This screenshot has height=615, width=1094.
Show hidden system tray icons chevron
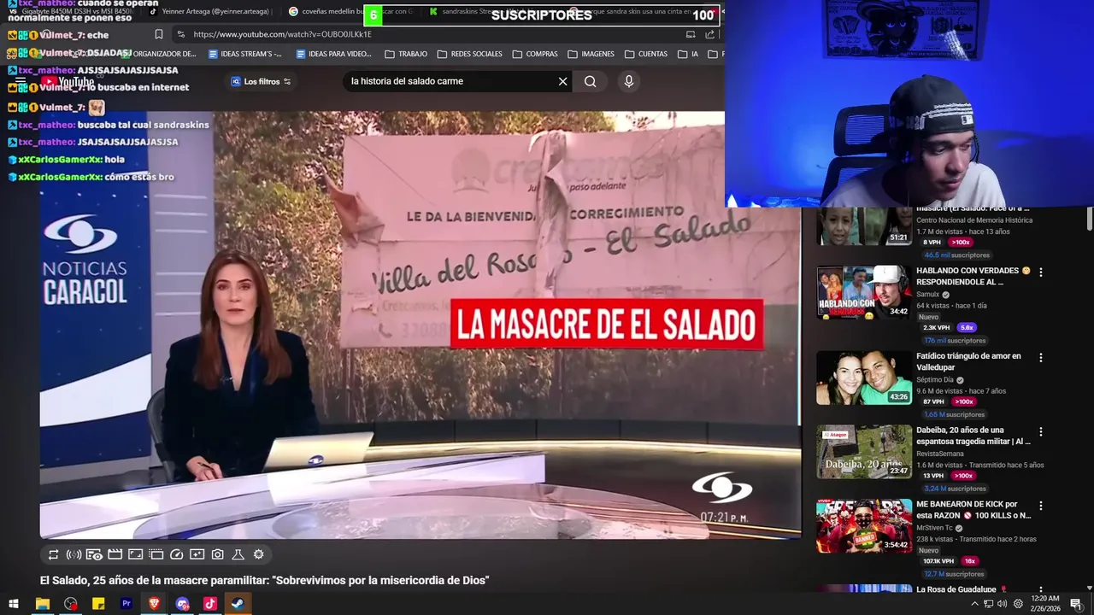pyautogui.click(x=974, y=604)
